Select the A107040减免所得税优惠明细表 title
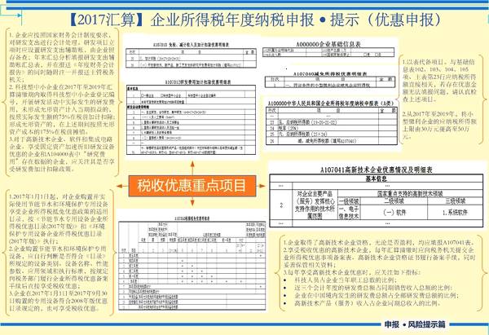Image resolution: width=489 pixels, height=335 pixels. (330, 74)
